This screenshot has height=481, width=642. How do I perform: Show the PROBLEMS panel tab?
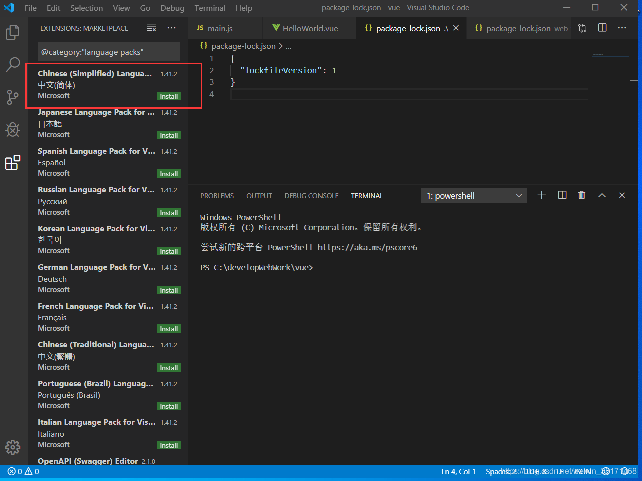pos(217,196)
